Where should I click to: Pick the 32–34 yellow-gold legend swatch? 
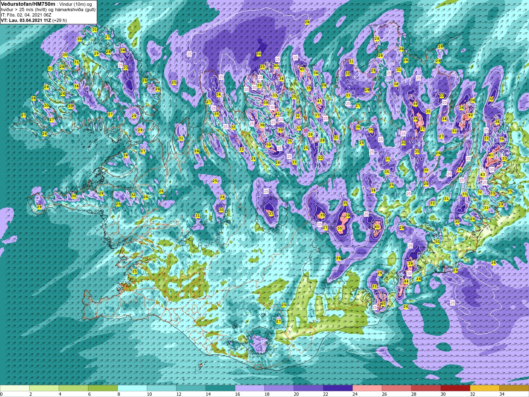tap(484, 388)
